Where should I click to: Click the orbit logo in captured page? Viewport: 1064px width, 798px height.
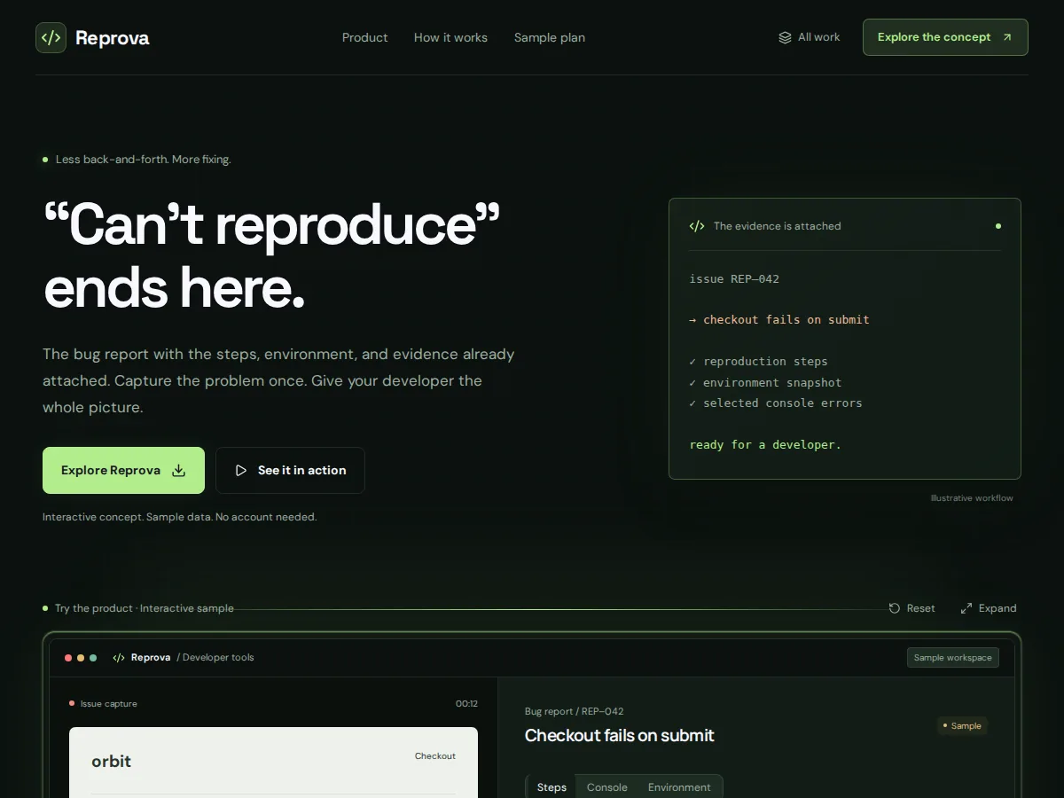coord(111,761)
